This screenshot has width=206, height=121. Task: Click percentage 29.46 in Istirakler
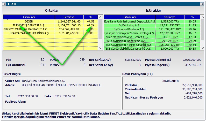(x=192, y=29)
